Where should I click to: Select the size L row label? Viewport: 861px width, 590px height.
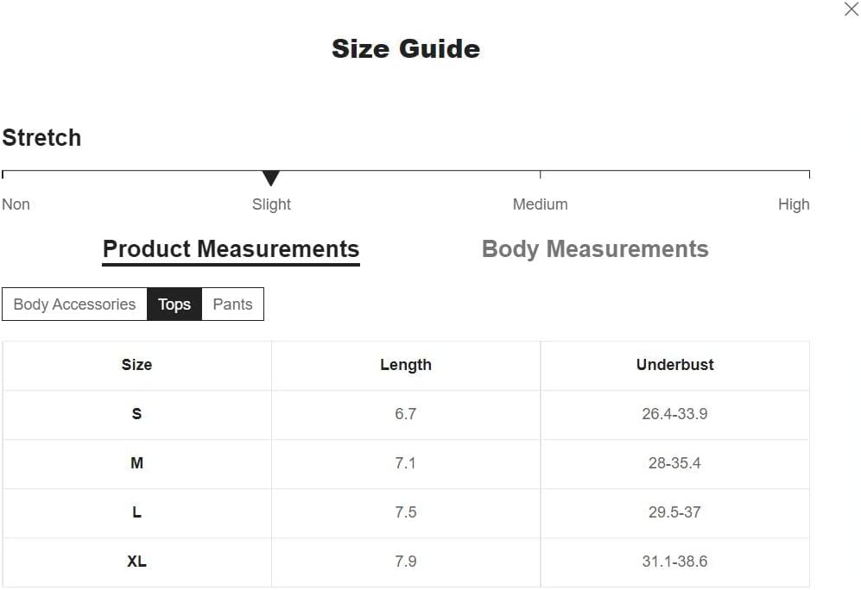[x=136, y=512]
